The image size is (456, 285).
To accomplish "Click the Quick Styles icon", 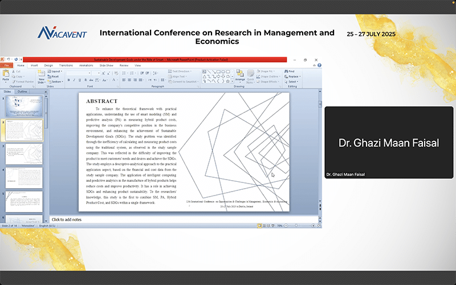I will tap(251, 75).
